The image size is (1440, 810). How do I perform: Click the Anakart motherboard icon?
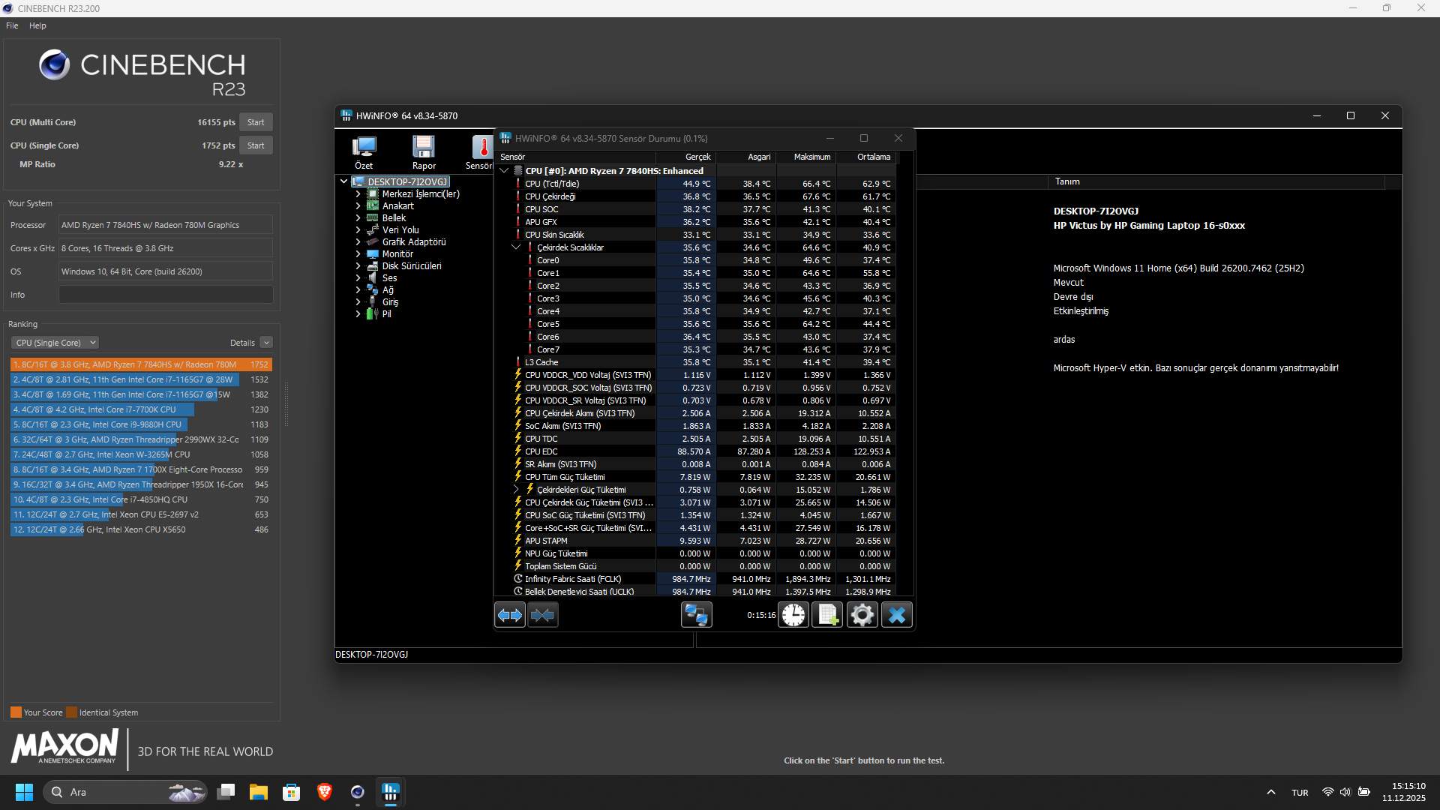coord(373,206)
